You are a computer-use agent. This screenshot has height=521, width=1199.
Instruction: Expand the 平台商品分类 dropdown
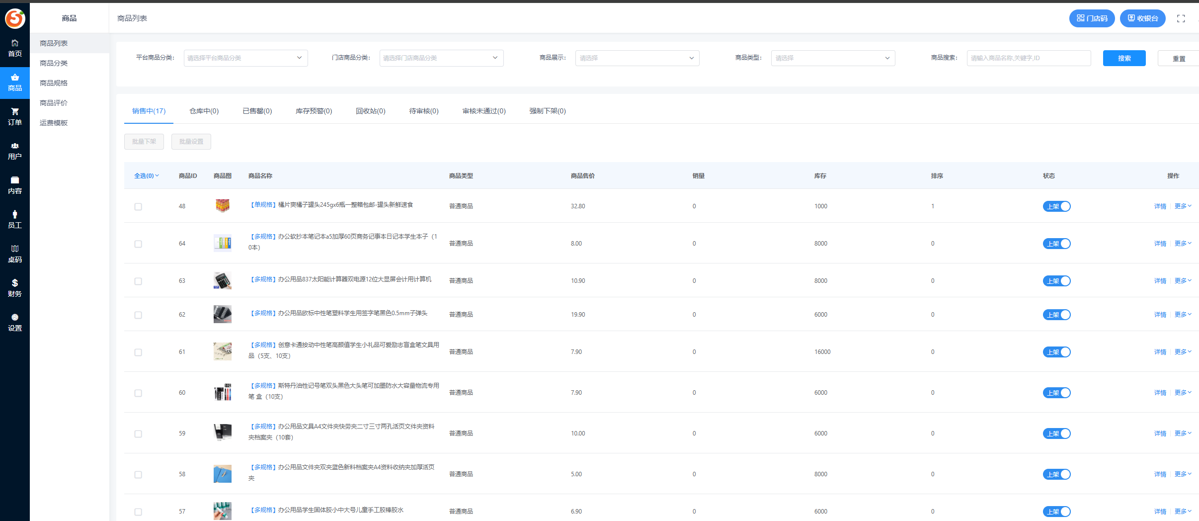click(245, 58)
